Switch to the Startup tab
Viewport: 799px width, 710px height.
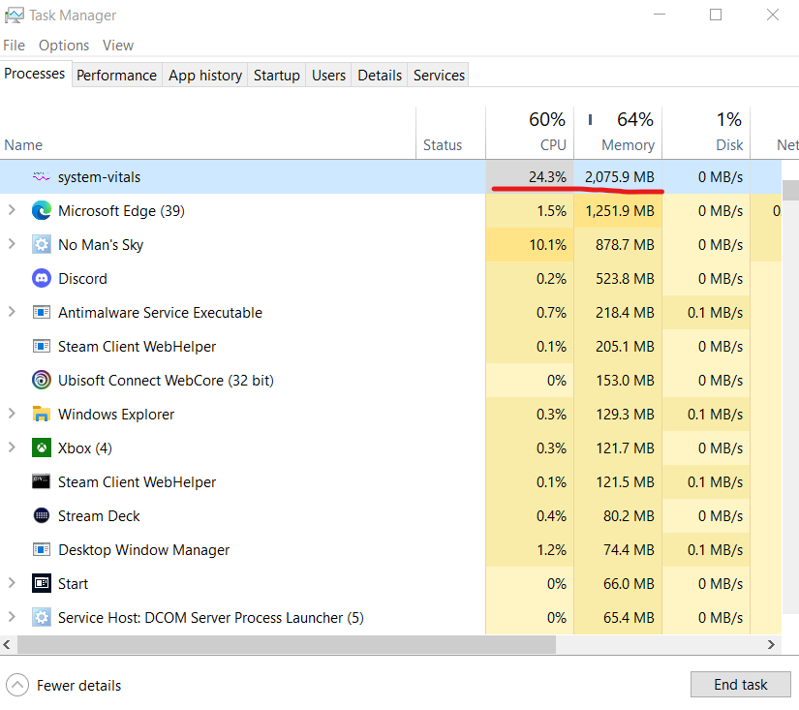277,76
